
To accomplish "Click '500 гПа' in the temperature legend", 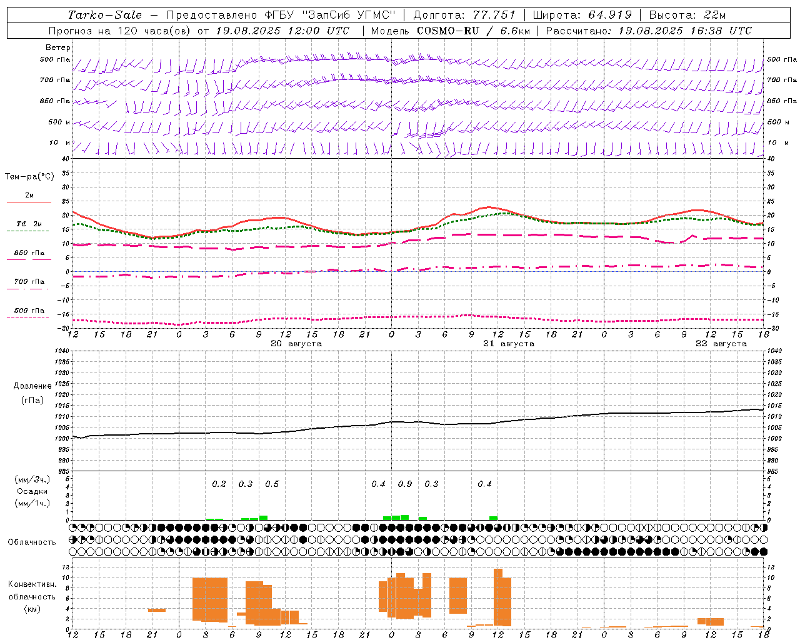I will tap(29, 311).
